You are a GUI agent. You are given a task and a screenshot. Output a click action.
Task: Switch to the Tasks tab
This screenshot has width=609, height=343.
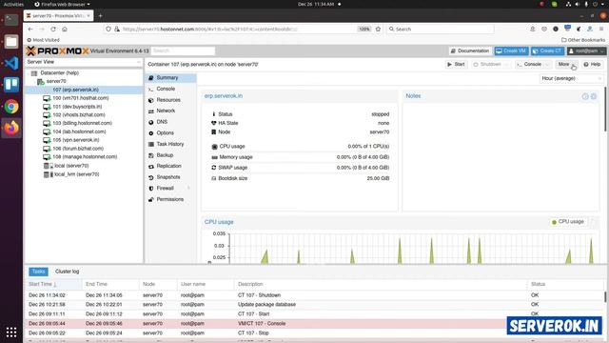click(x=38, y=272)
